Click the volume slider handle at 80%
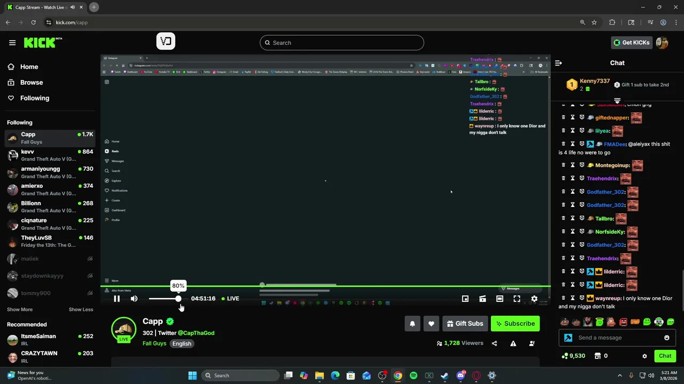 pos(178,299)
